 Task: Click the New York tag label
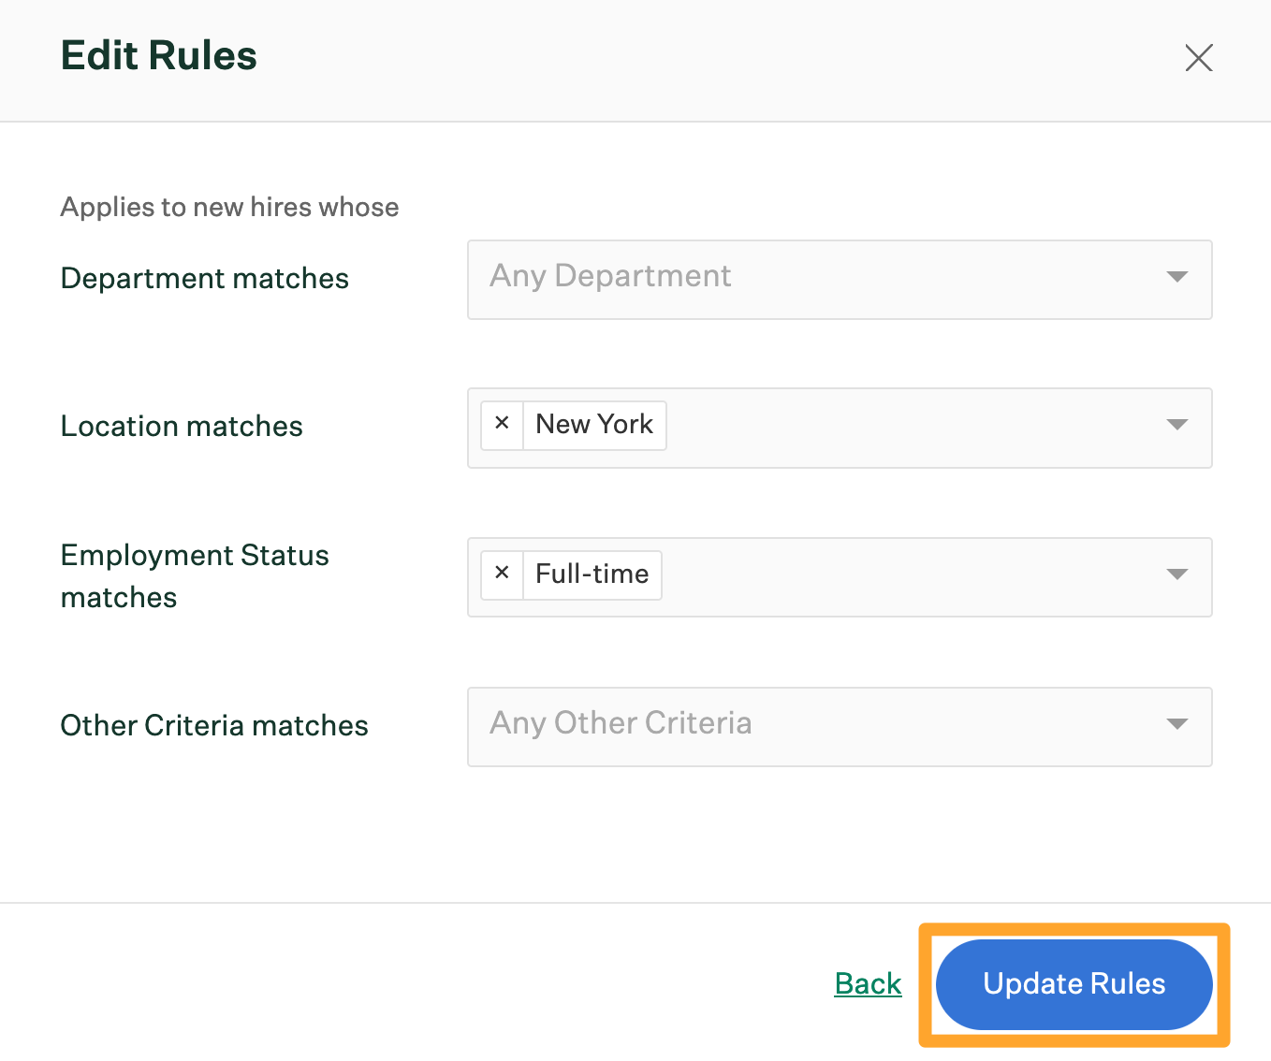[594, 425]
